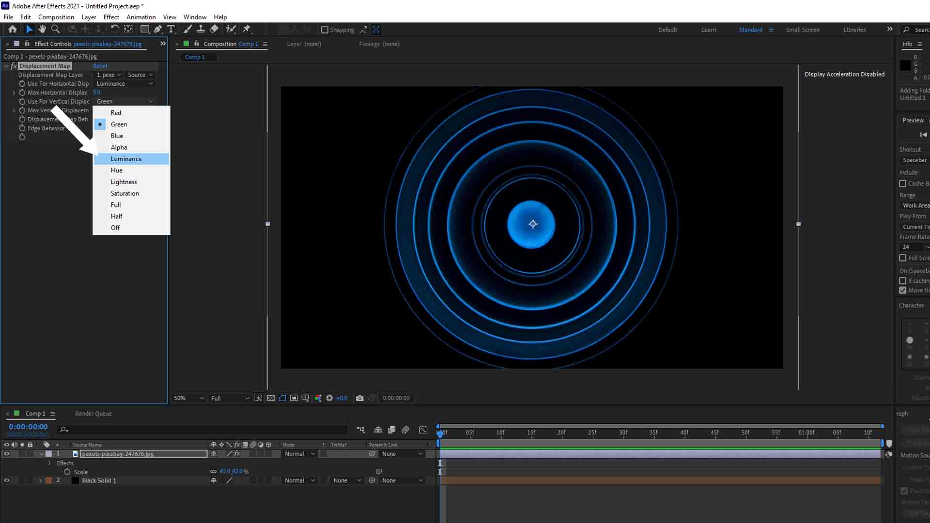Toggle visibility of Black Solid 1
The width and height of the screenshot is (930, 523).
click(x=6, y=480)
